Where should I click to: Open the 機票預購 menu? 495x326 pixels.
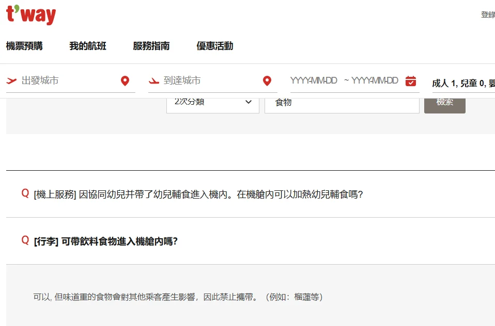coord(24,46)
